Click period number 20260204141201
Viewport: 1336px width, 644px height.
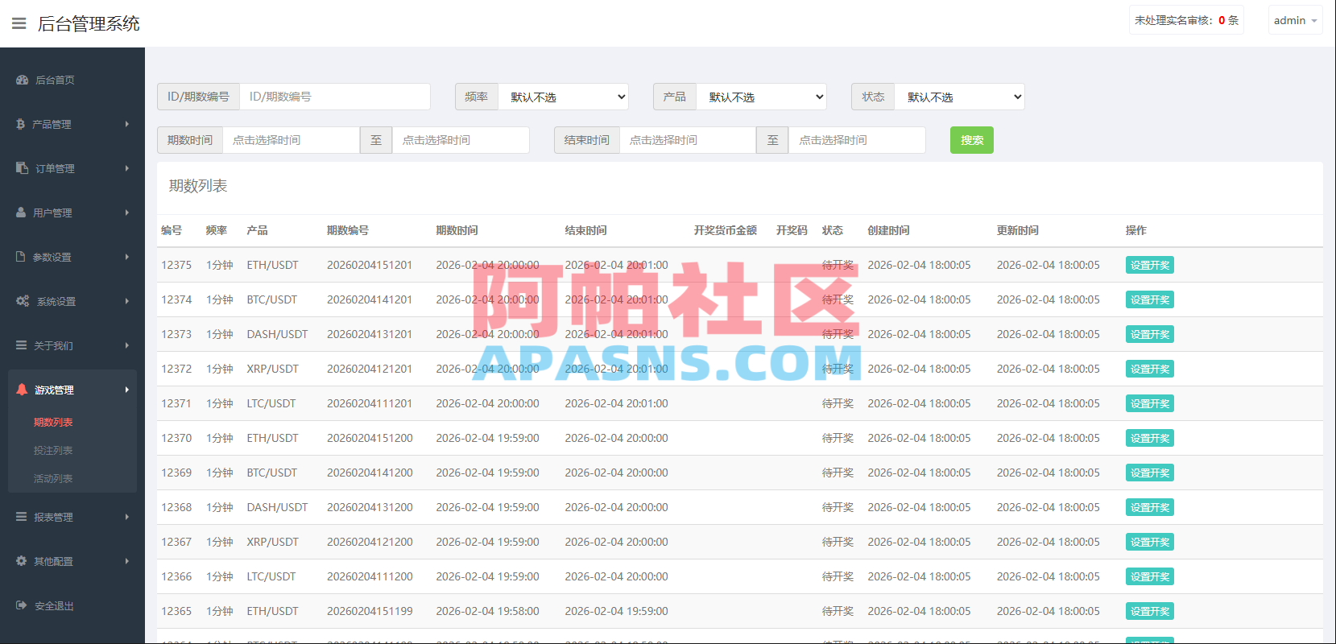(x=370, y=299)
